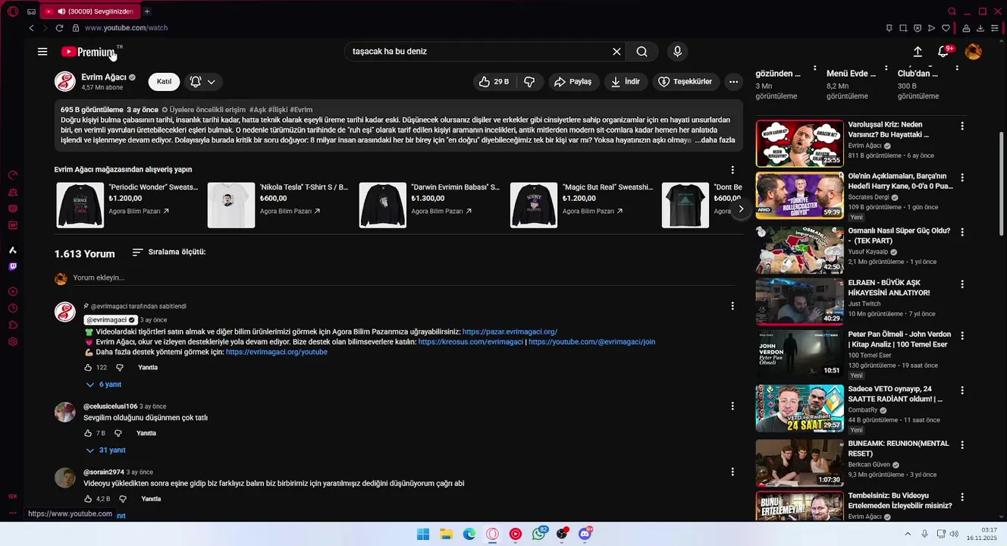This screenshot has height=546, width=1007.
Task: Open Opera sidebar extensions cube
Action: coord(13,325)
